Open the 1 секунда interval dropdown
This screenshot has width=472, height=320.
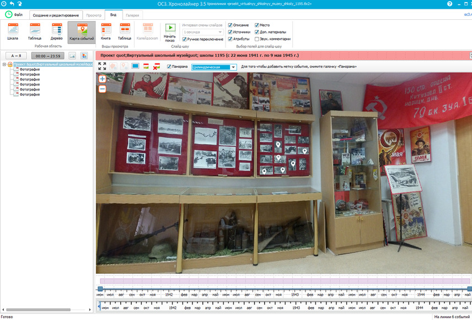[202, 32]
